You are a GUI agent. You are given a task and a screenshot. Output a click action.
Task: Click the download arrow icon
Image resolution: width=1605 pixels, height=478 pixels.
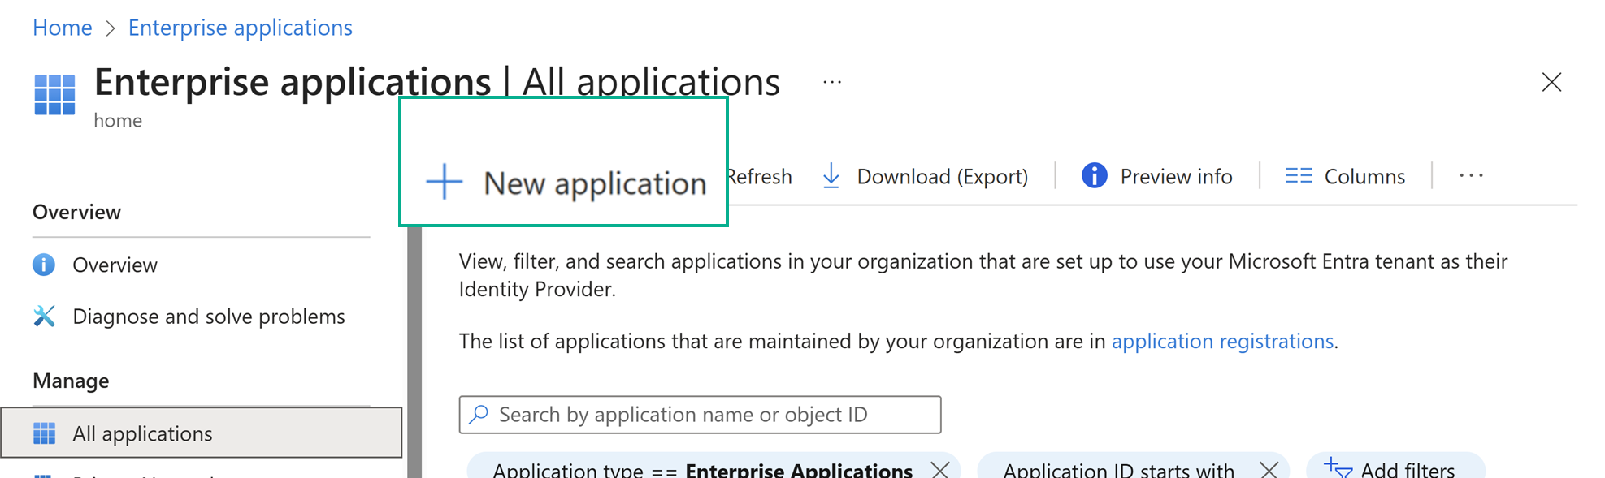[831, 176]
